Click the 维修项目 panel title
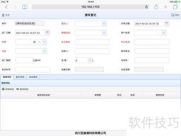Screen dimensions: 181x136 point(6,83)
